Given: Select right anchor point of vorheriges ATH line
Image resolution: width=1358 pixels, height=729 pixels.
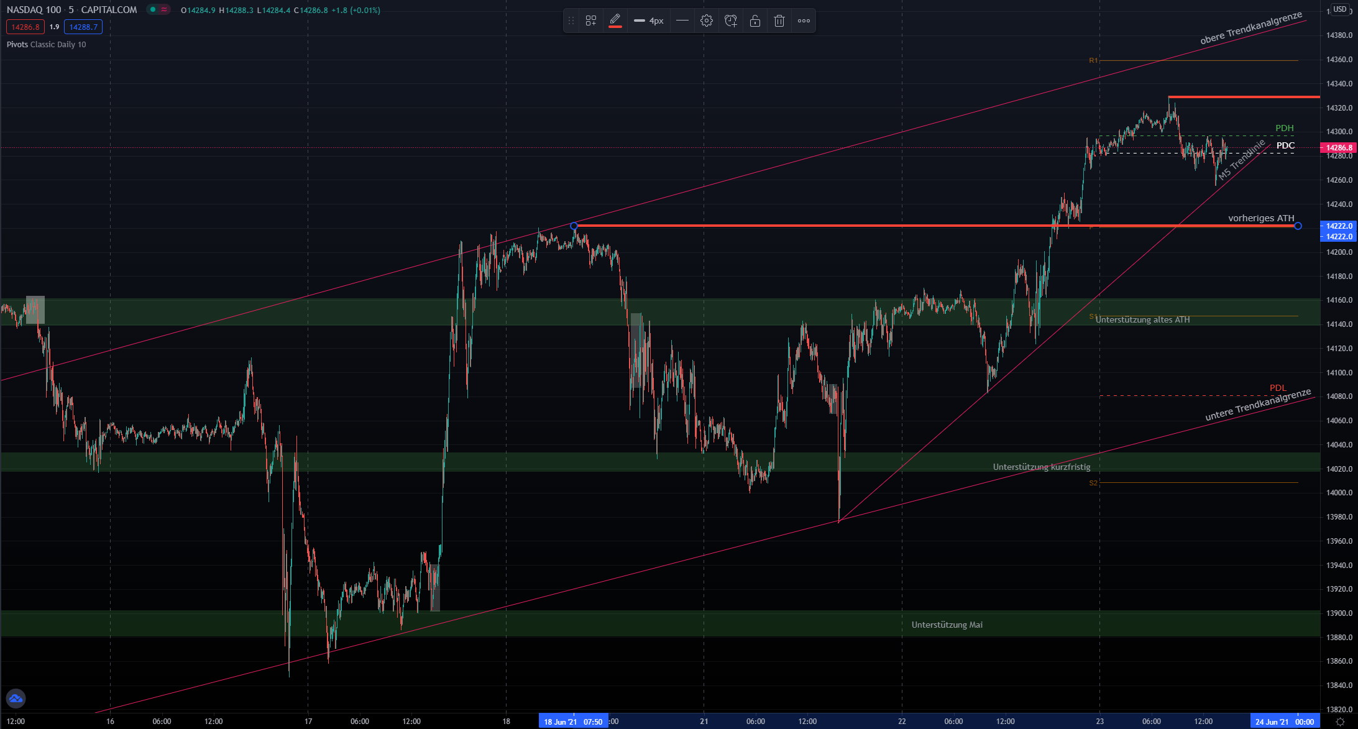Looking at the screenshot, I should pos(1298,226).
